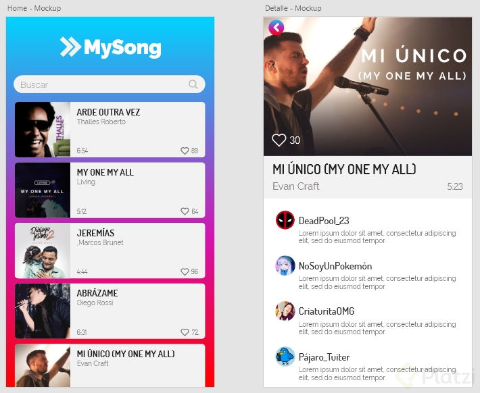Image resolution: width=480 pixels, height=393 pixels.
Task: Like Arde Outra Vez via heart icon
Action: click(185, 151)
